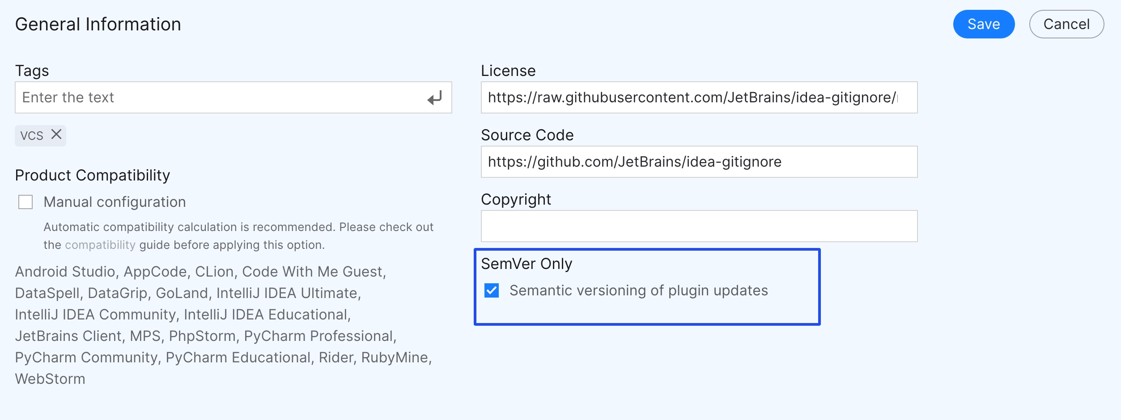Viewport: 1121px width, 420px height.
Task: Click the Cancel button
Action: point(1066,24)
